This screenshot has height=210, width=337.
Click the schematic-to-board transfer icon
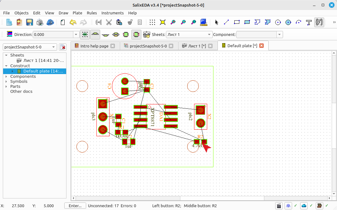[147, 34]
